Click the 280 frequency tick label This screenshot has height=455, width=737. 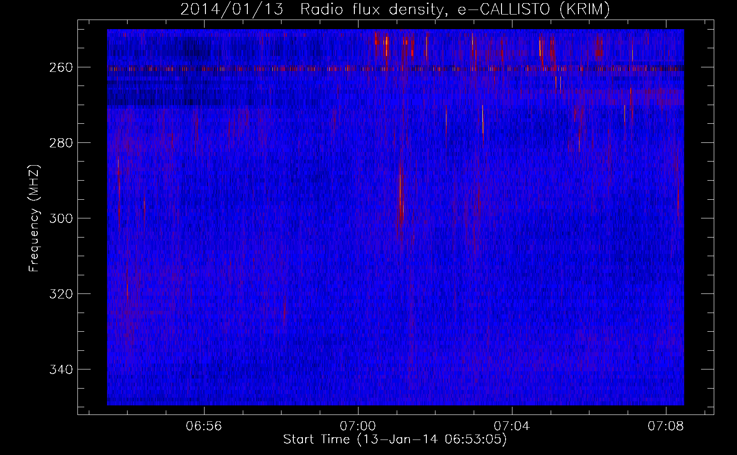click(61, 143)
